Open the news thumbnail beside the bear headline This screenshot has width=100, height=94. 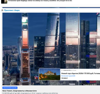pos(4,2)
